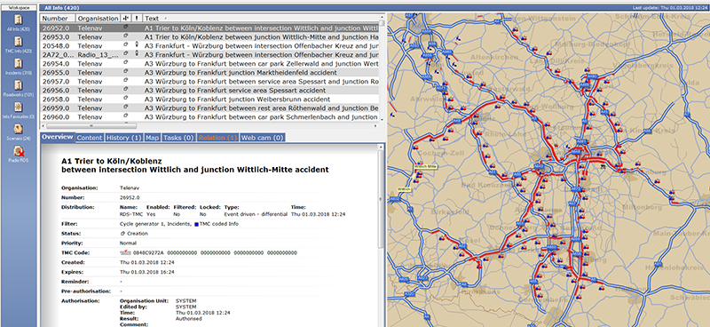Open the History (1) tab

click(123, 138)
